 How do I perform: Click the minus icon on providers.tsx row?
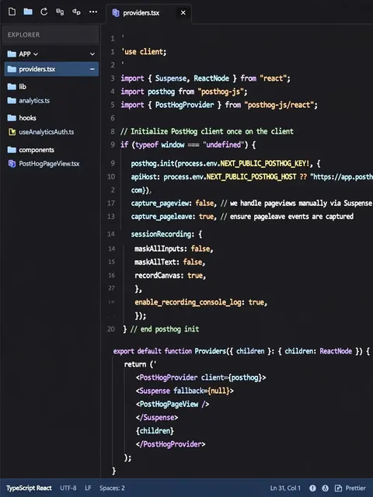pos(92,69)
